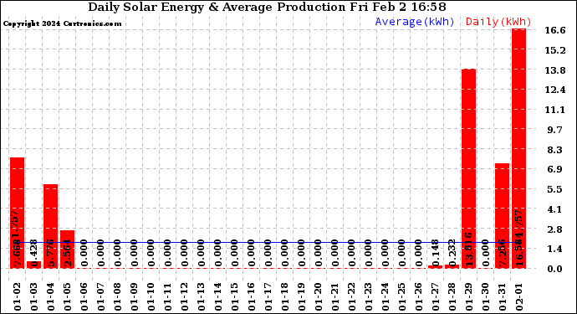Click the x-axis date label 01-28
This screenshot has height=314, width=577.
coord(452,297)
